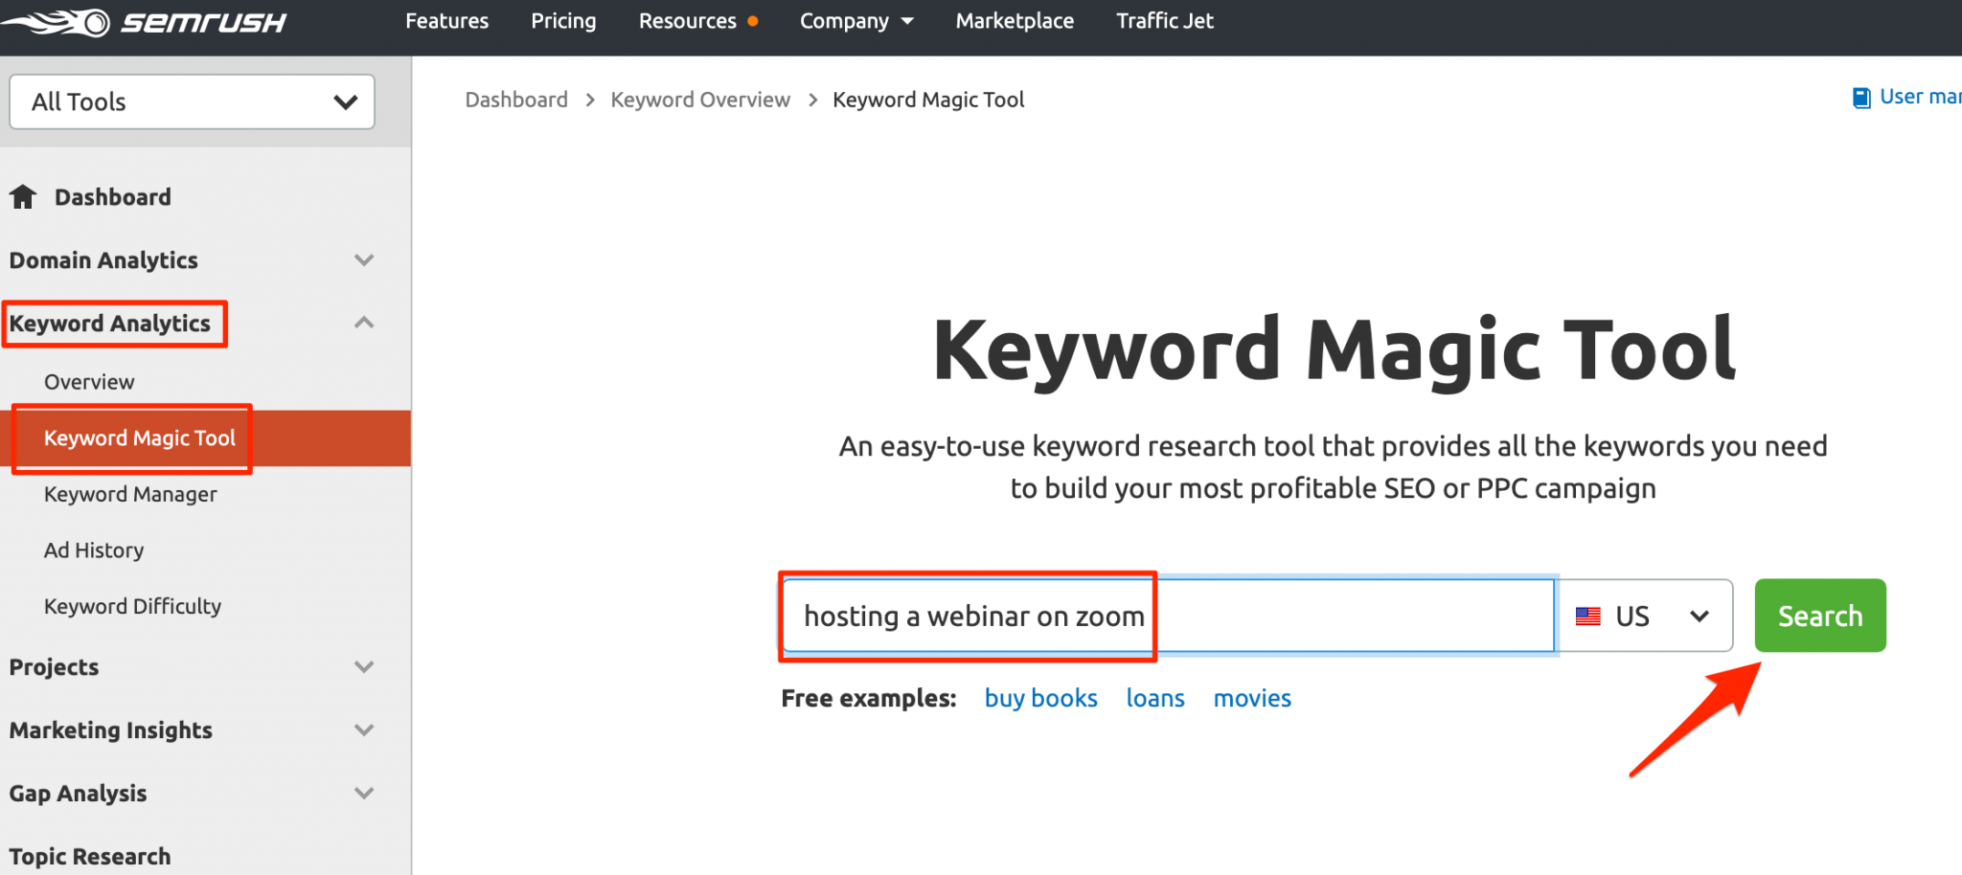
Task: Click the Domain Analytics heading text
Action: (x=103, y=260)
